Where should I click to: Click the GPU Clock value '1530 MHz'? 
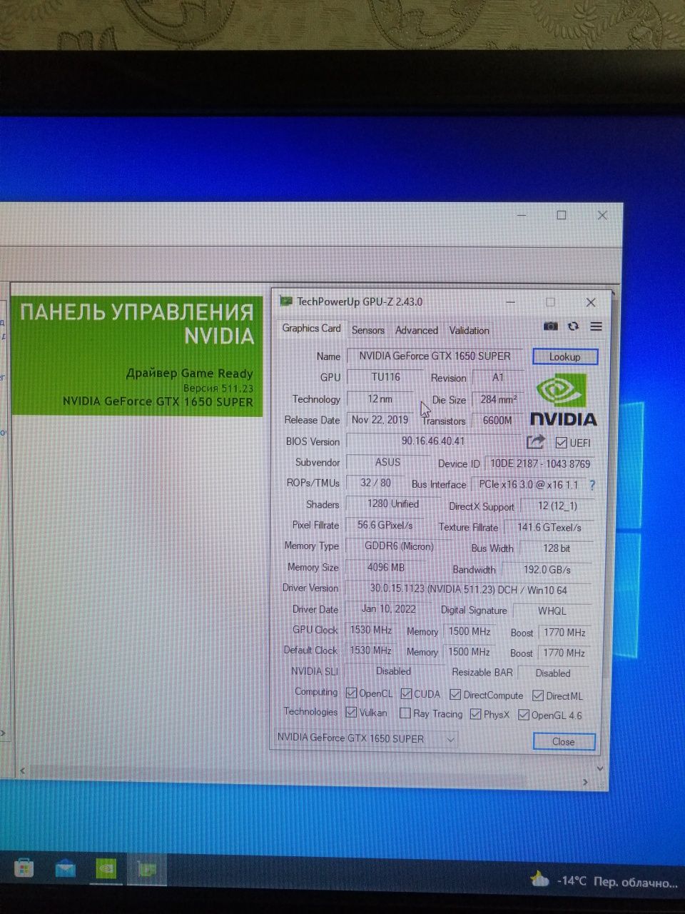(371, 630)
